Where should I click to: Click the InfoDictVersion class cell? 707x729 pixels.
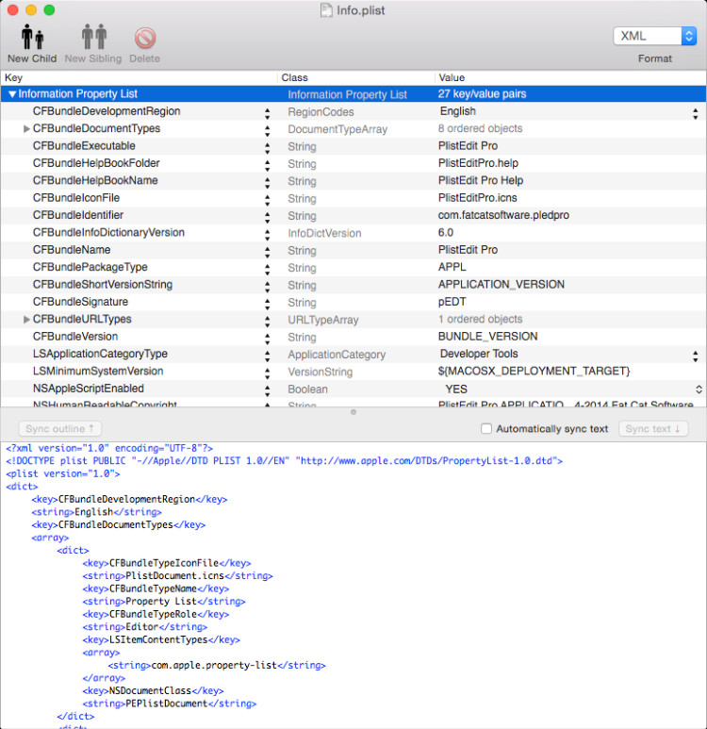(x=324, y=233)
